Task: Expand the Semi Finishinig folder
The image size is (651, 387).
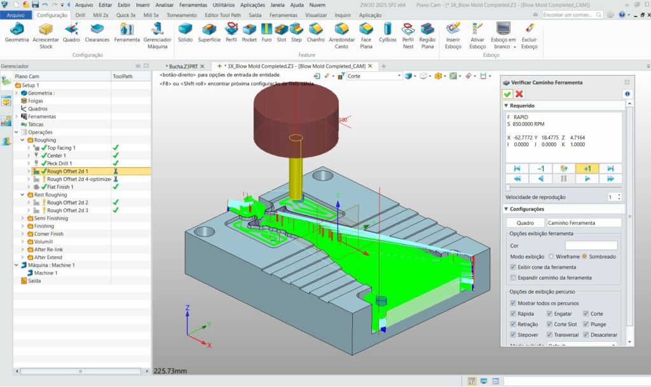Action: 22,218
